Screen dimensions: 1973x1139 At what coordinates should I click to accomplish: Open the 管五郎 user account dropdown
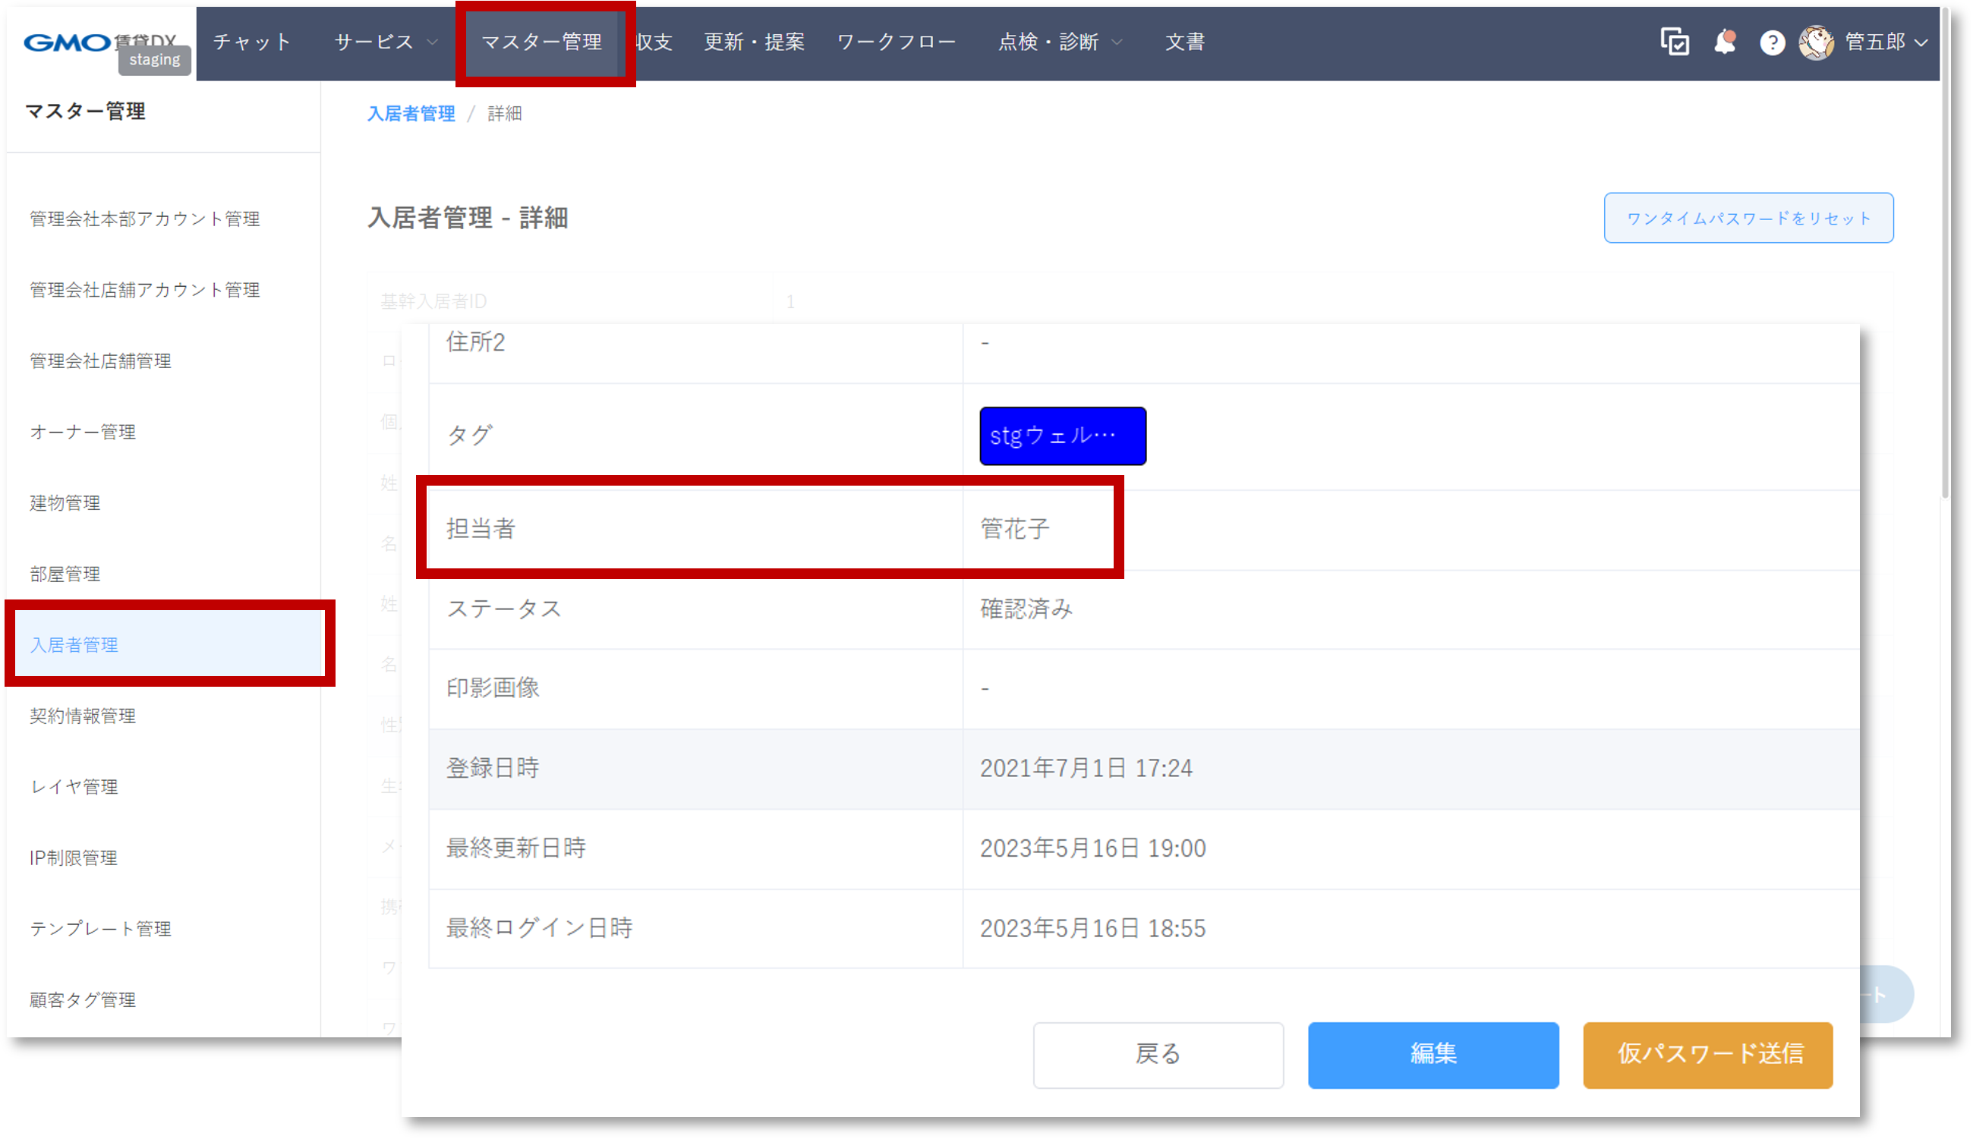click(1886, 42)
